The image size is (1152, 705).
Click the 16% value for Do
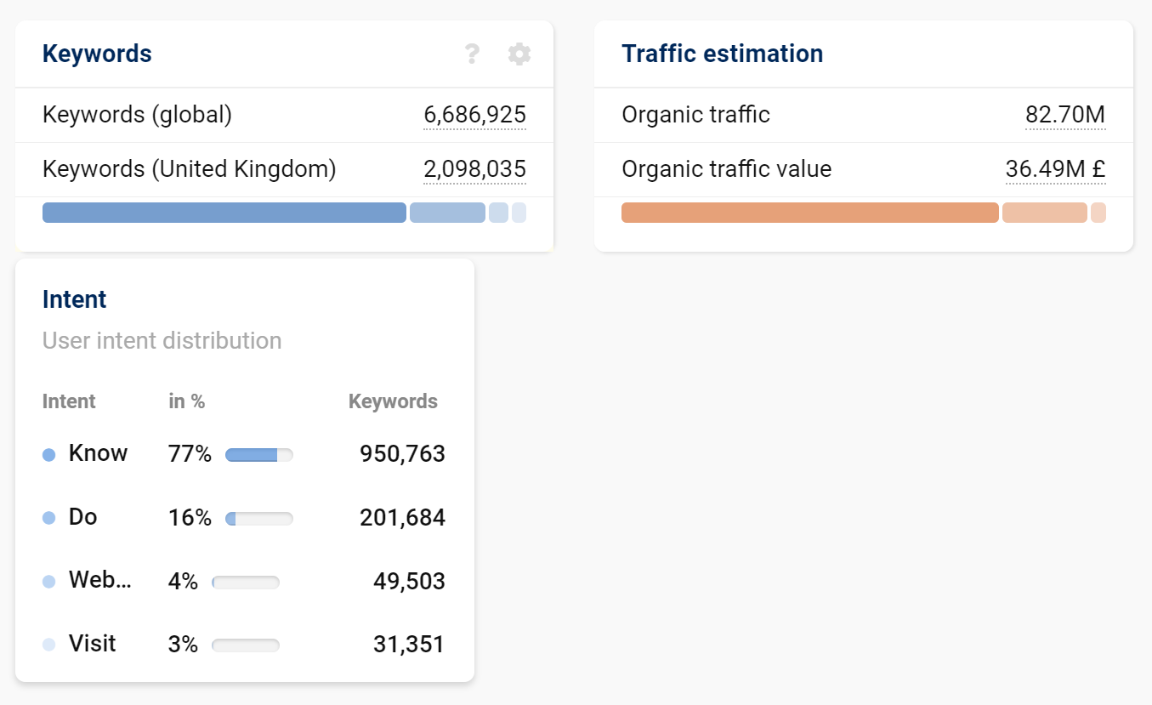point(190,517)
